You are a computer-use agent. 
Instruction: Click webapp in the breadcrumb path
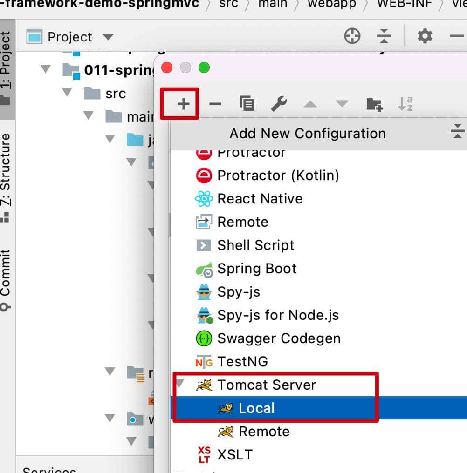tap(332, 4)
